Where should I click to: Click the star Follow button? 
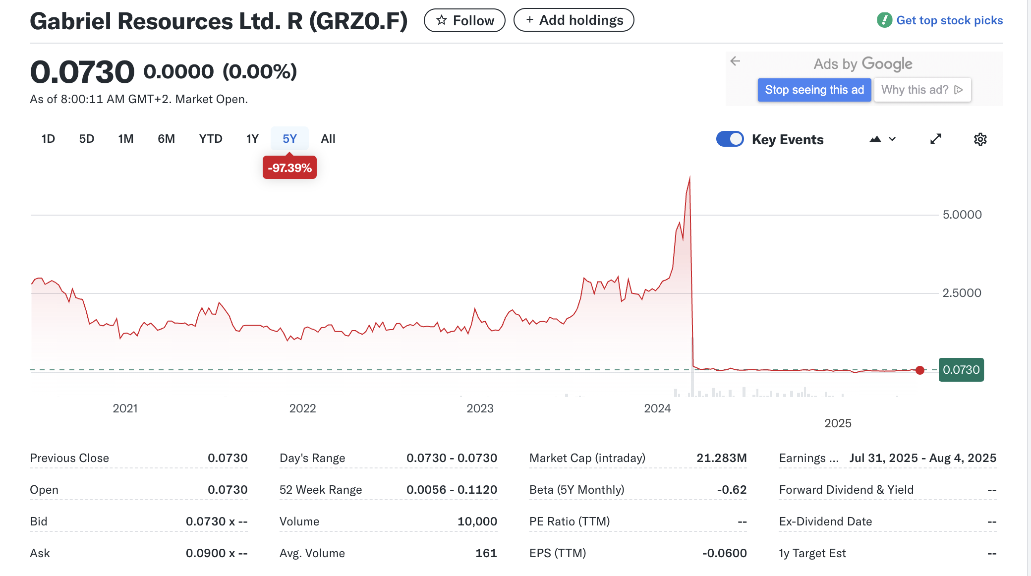click(464, 20)
